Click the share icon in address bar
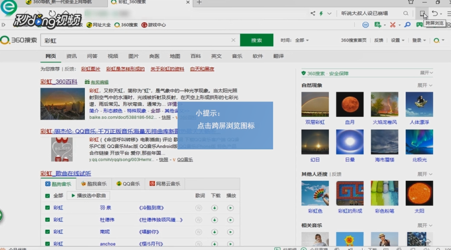 tap(312, 13)
